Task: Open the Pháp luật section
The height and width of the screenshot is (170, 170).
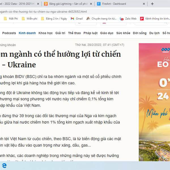Action: 90,33
